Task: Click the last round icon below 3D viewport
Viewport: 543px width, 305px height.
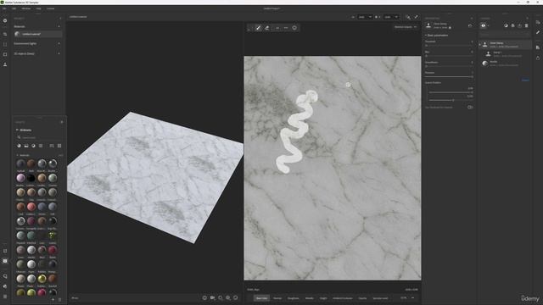Action: pyautogui.click(x=236, y=297)
